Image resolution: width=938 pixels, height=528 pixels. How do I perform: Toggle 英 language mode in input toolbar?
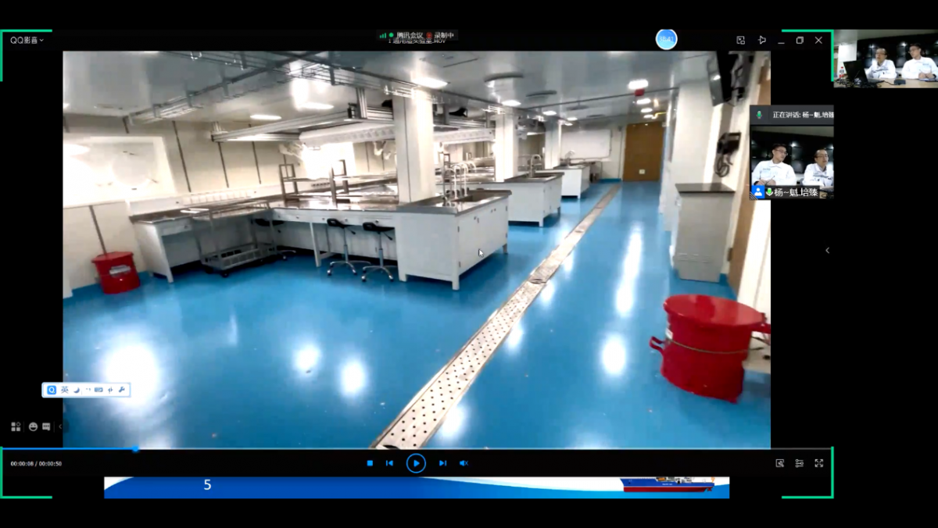tap(65, 390)
